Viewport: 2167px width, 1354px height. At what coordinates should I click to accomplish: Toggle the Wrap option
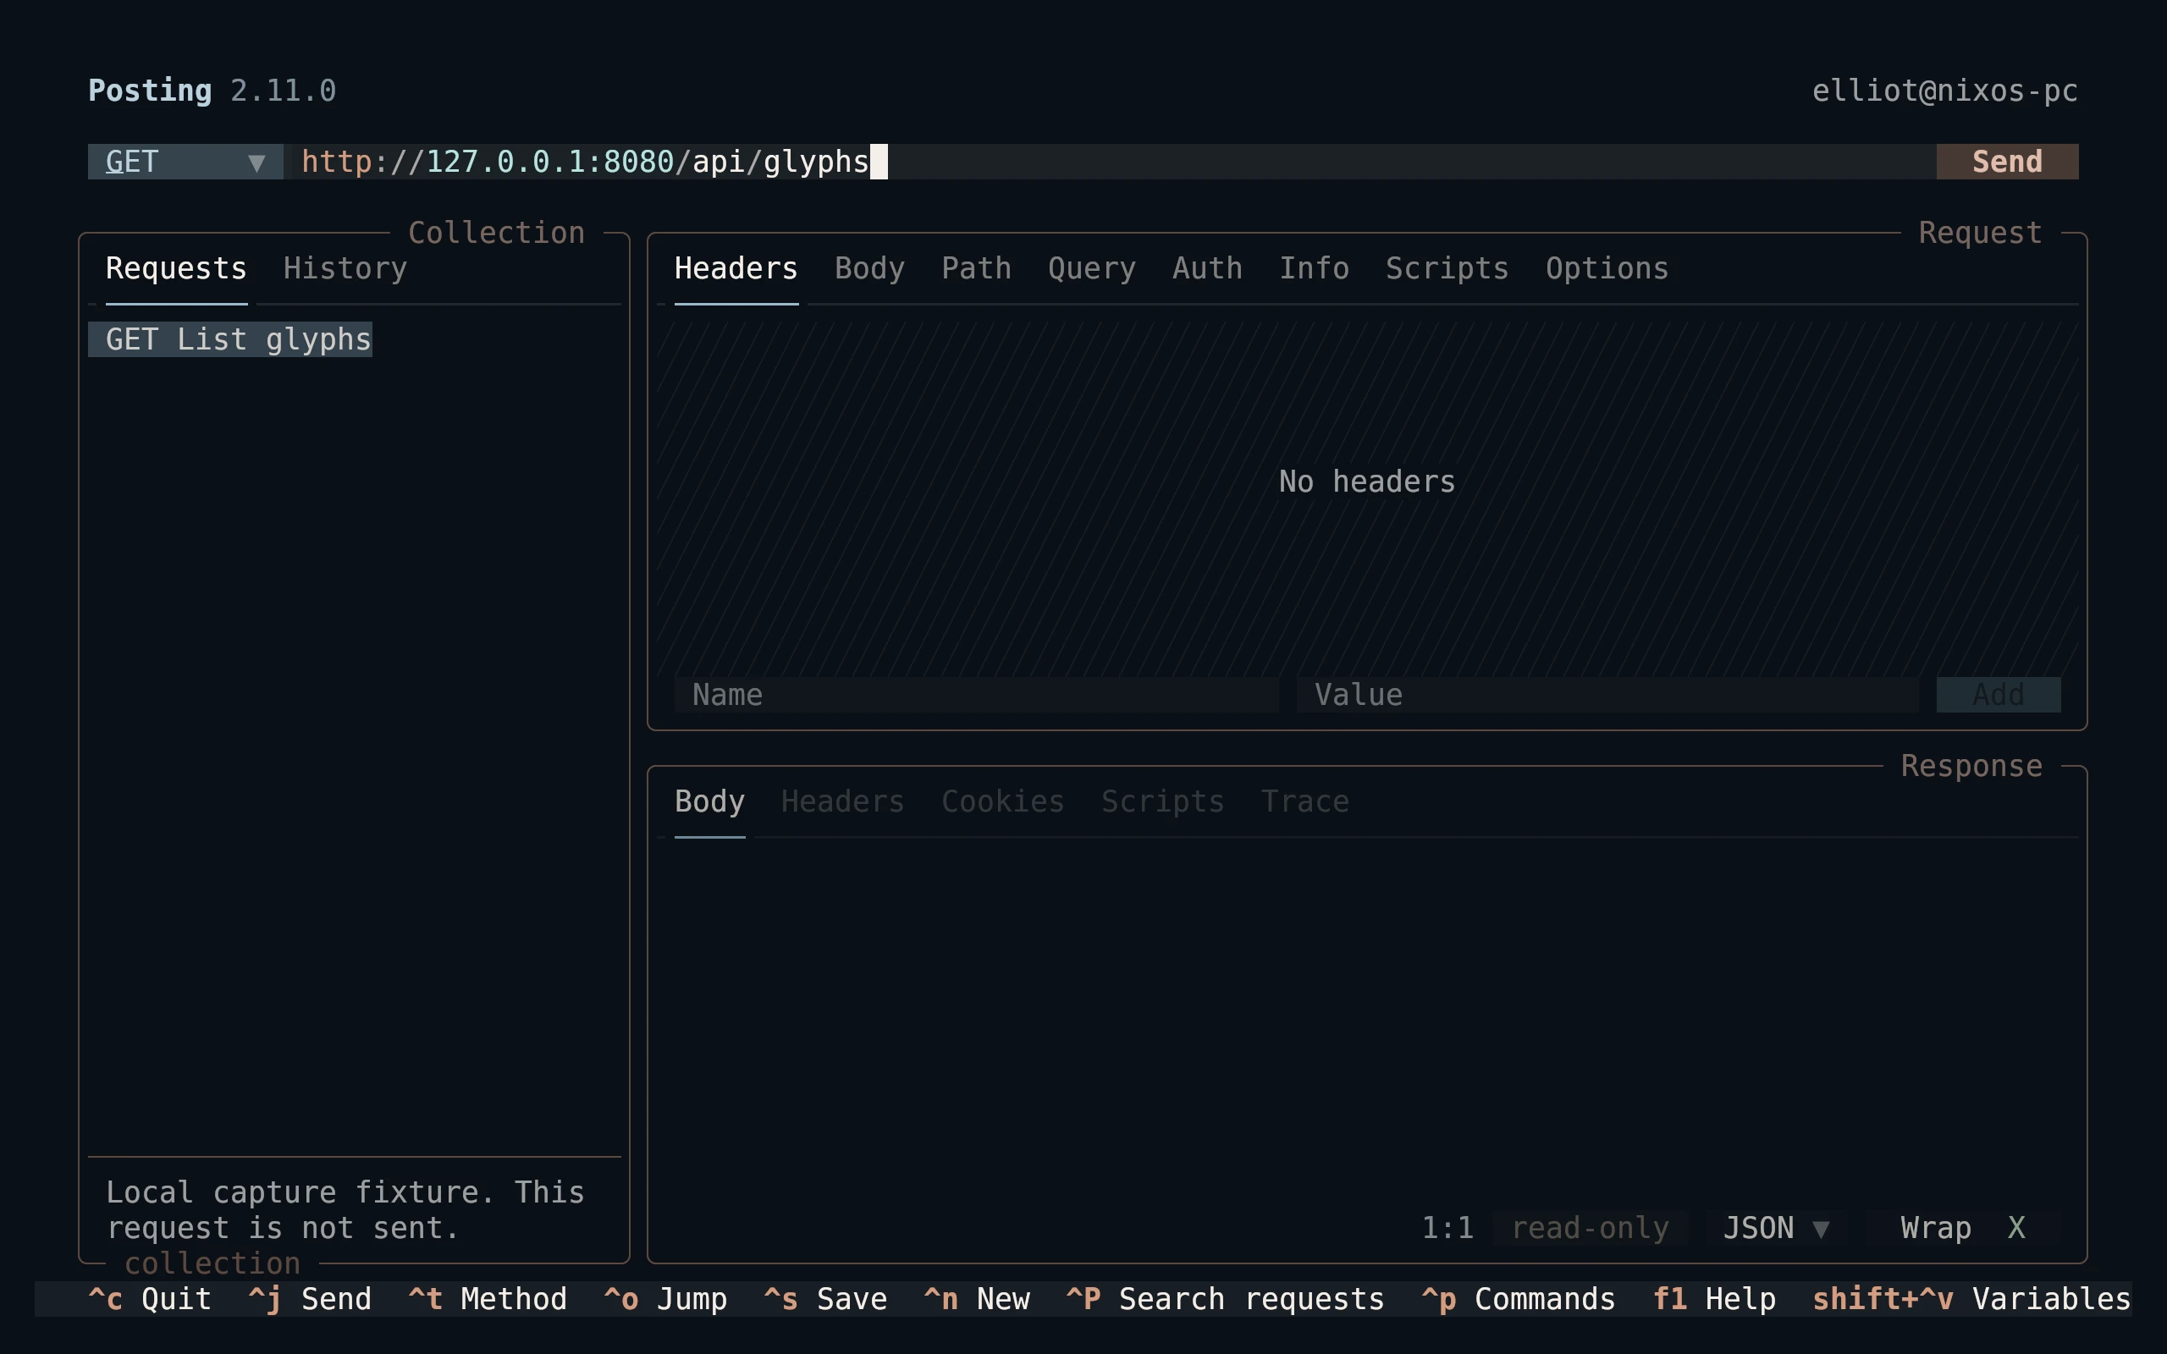click(1963, 1228)
